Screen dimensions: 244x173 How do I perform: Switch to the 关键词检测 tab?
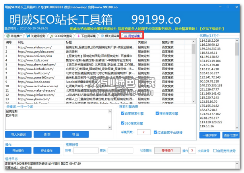[36, 36]
